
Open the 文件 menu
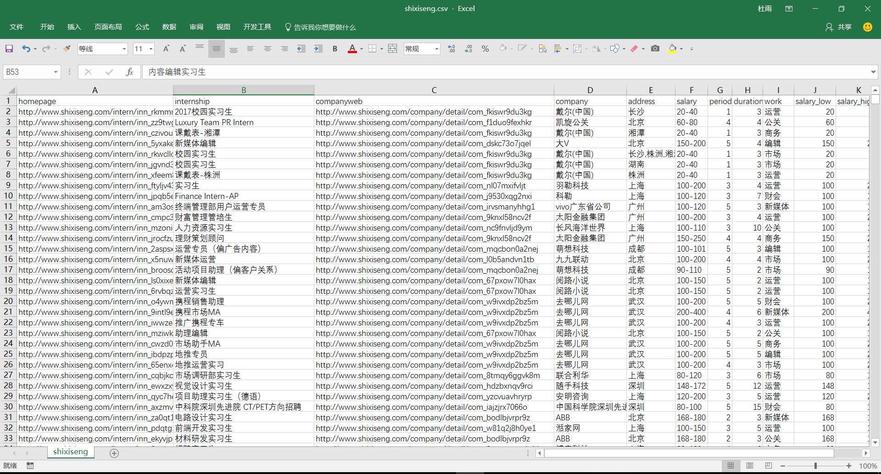pos(17,27)
